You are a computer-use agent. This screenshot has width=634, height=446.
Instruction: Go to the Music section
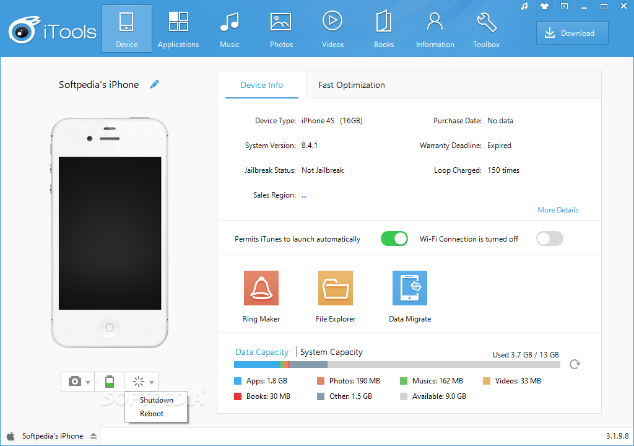click(230, 28)
